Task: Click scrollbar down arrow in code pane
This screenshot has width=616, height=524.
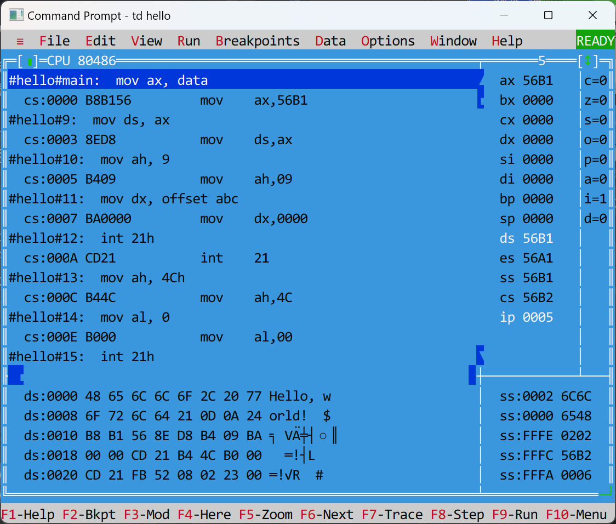Action: [481, 356]
